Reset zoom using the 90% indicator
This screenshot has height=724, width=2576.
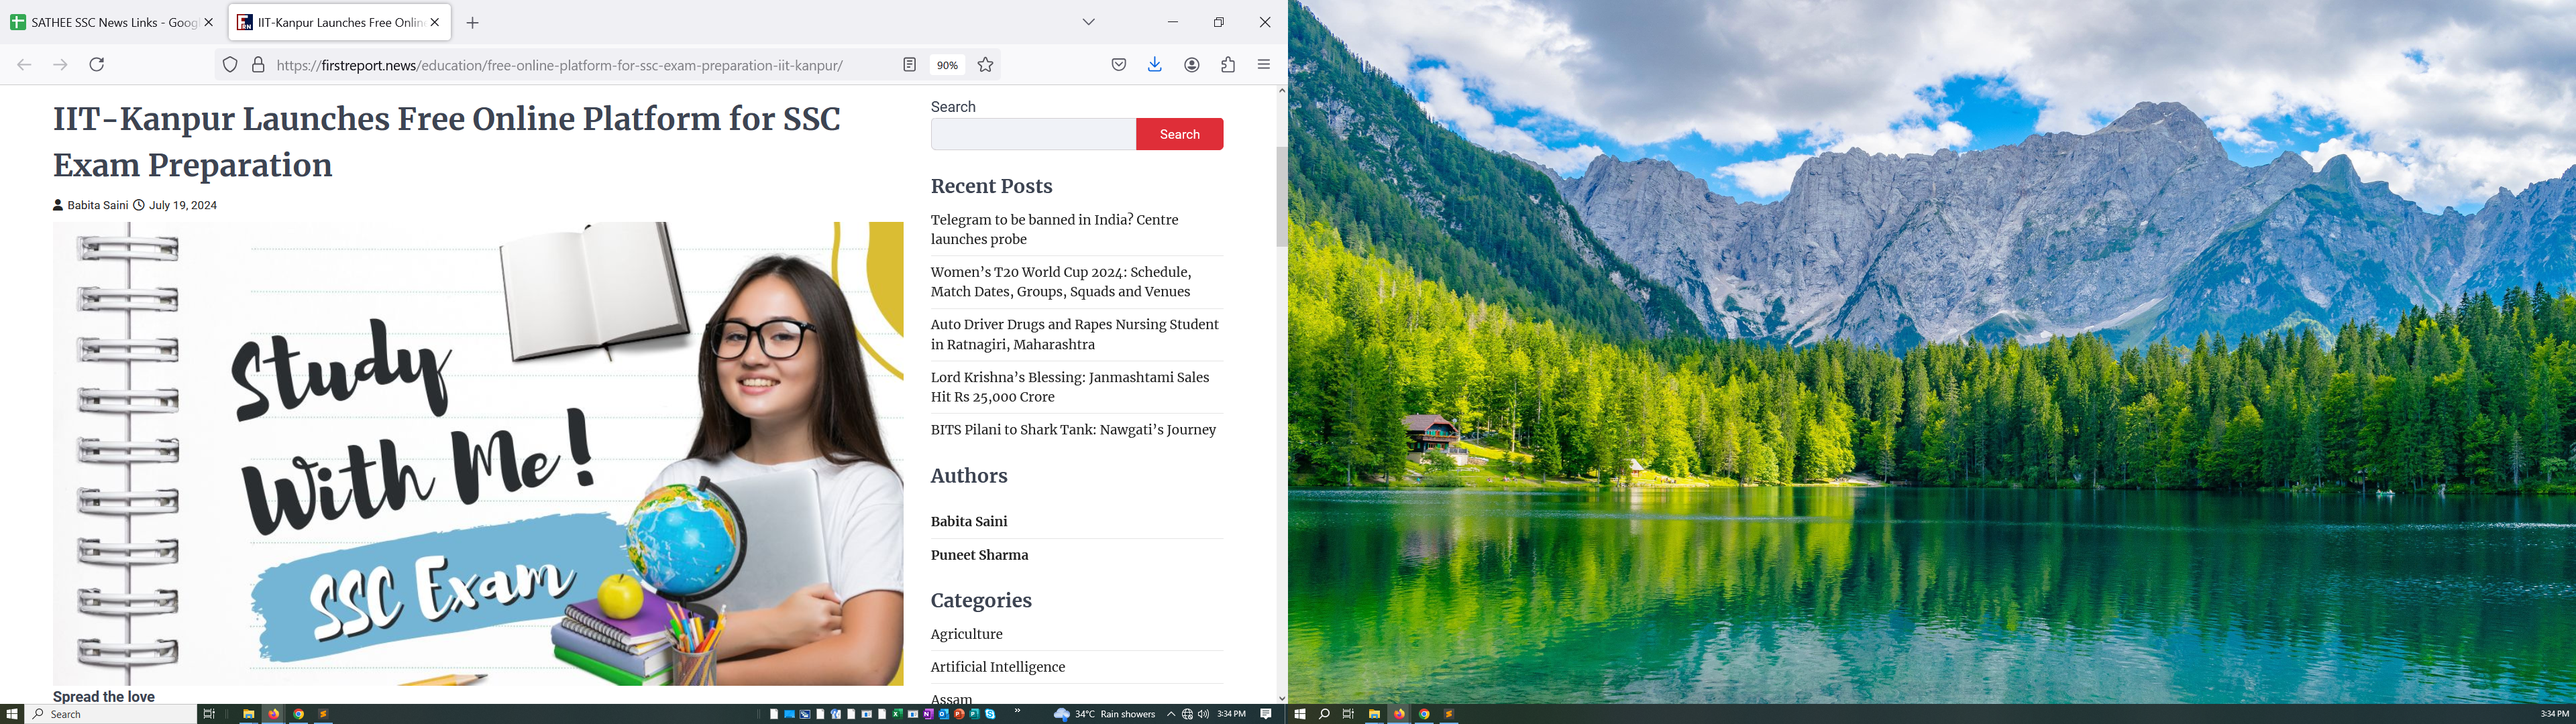tap(947, 65)
